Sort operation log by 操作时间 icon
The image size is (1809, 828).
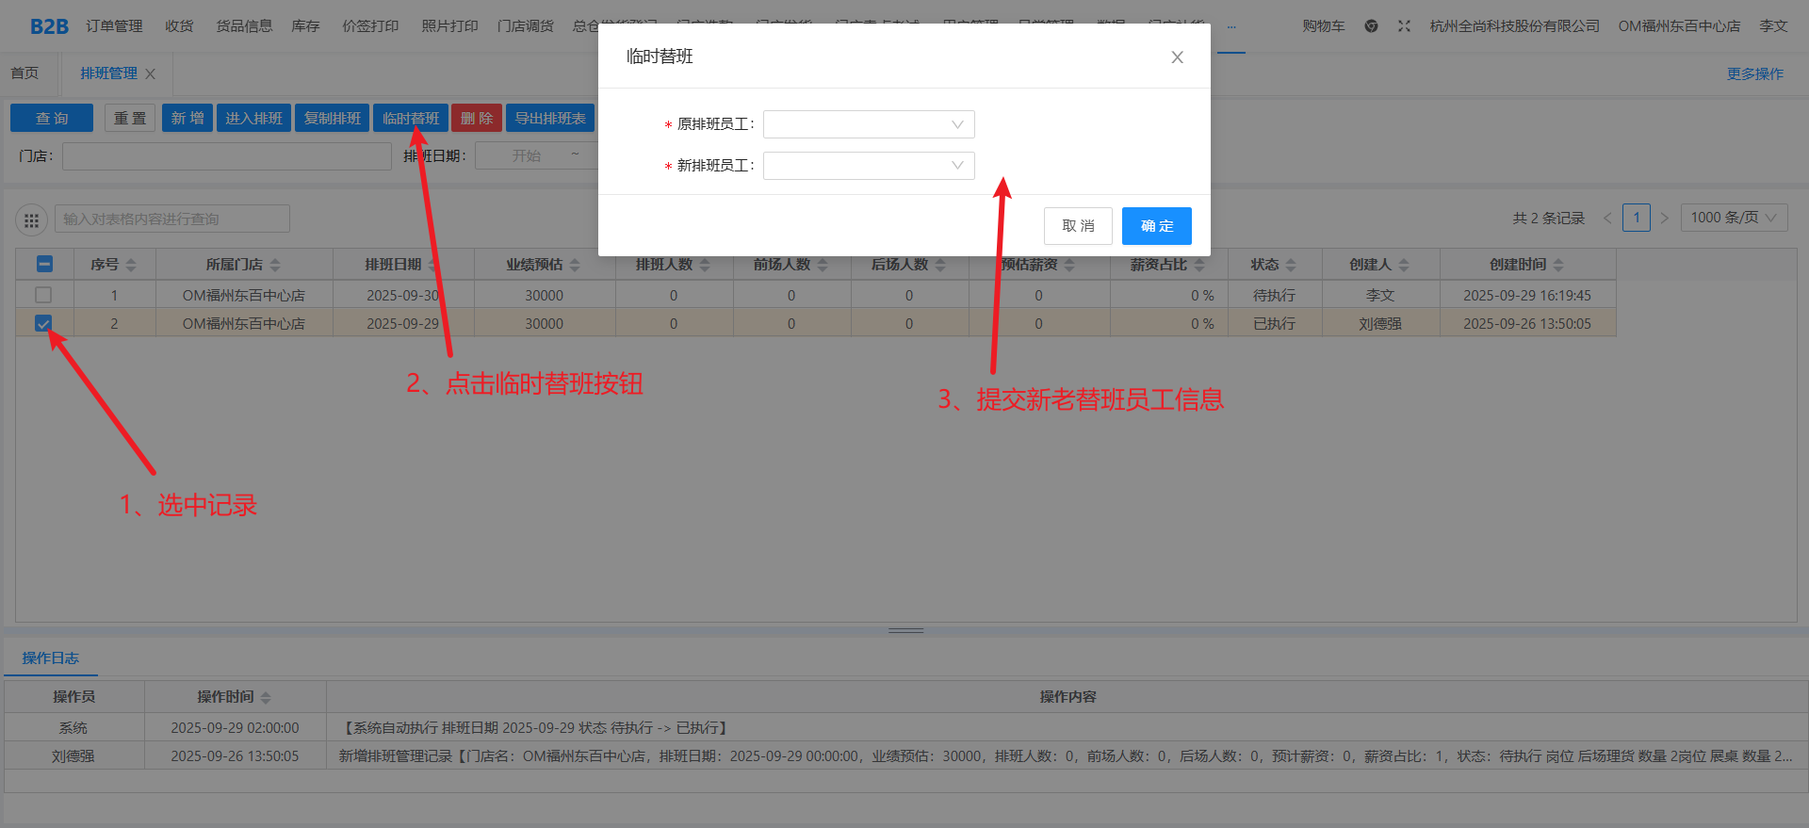266,698
